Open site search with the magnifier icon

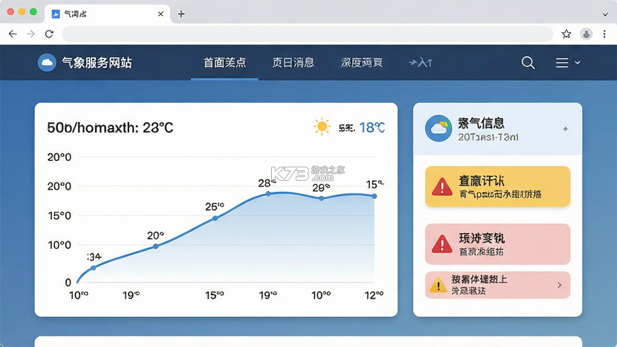(528, 63)
